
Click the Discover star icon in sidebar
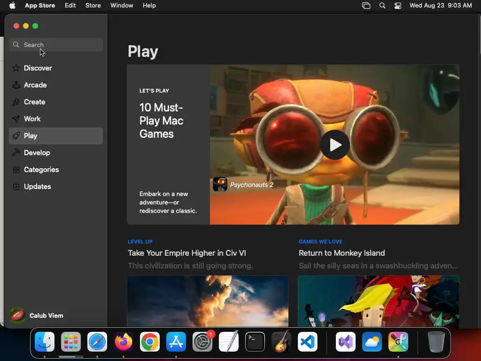tap(16, 68)
